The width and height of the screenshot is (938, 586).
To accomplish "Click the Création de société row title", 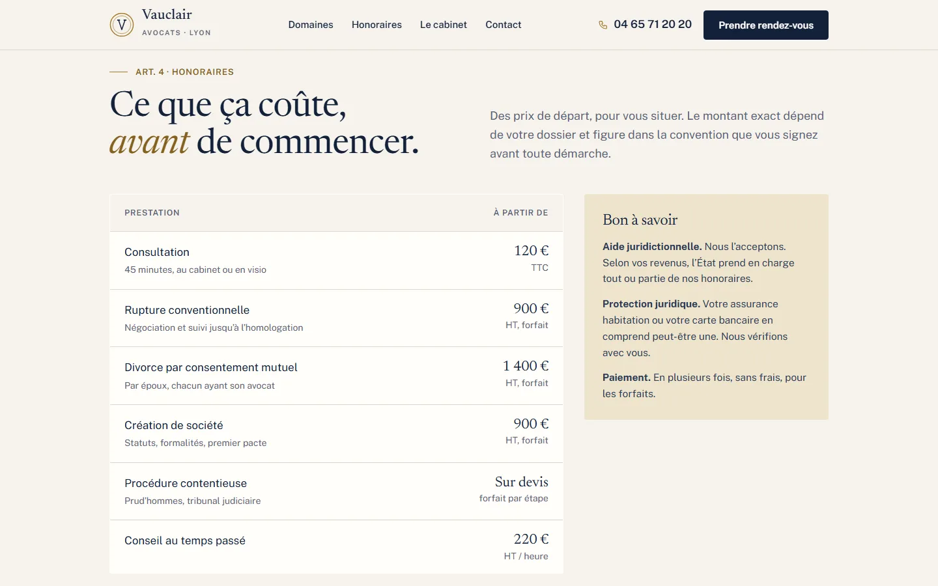I will point(174,425).
